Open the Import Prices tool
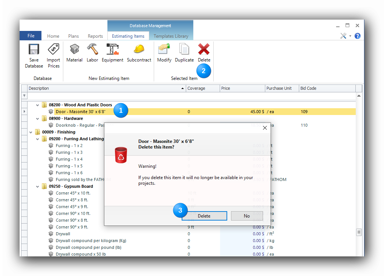 [53, 55]
